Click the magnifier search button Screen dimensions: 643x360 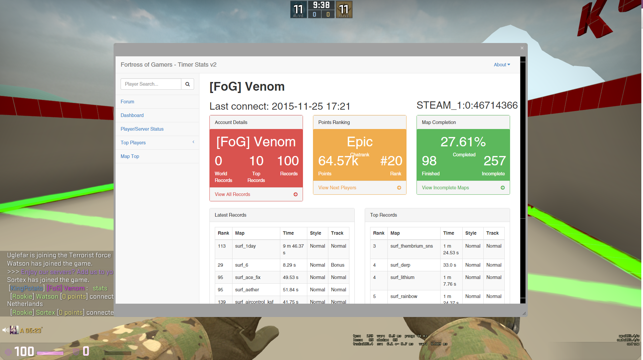(x=187, y=84)
